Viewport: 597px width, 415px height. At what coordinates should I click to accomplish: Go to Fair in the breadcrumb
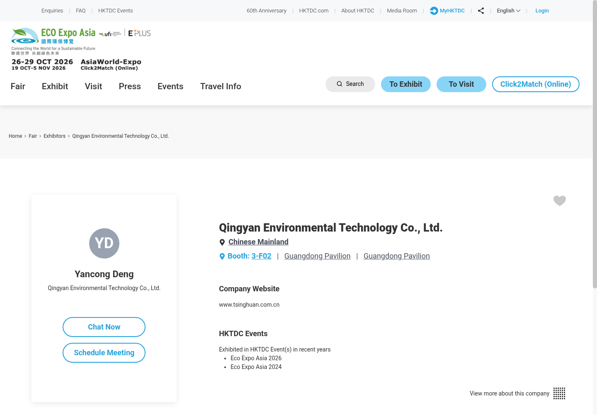click(33, 136)
